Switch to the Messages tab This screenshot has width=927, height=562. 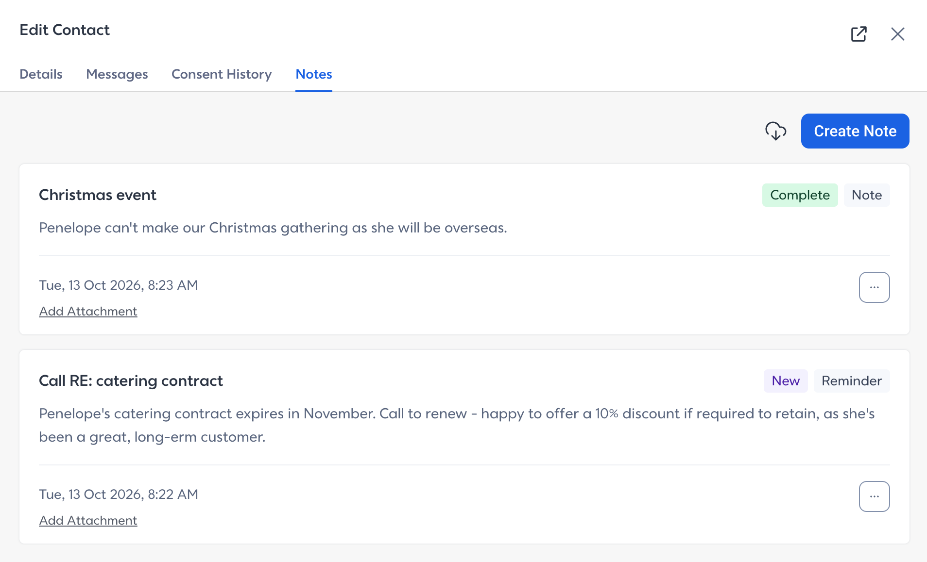pyautogui.click(x=117, y=74)
